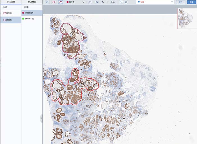Click the screenshot capture icon
Image resolution: width=197 pixels, height=144 pixels.
pos(90,2)
